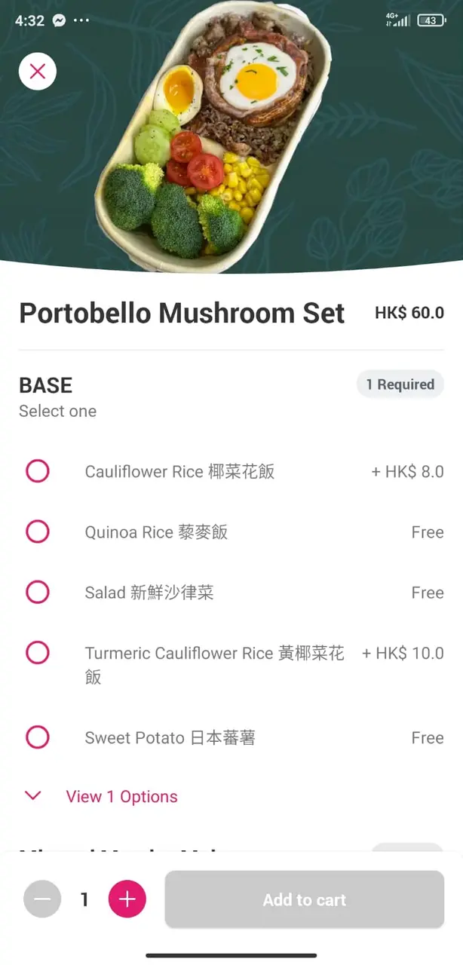The width and height of the screenshot is (463, 965).
Task: Select the Salad base option
Action: (38, 592)
